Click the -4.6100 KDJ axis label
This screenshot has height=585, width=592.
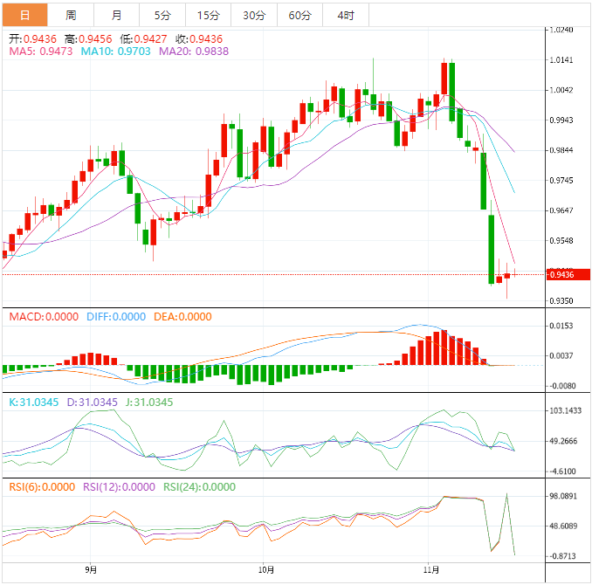(x=561, y=471)
